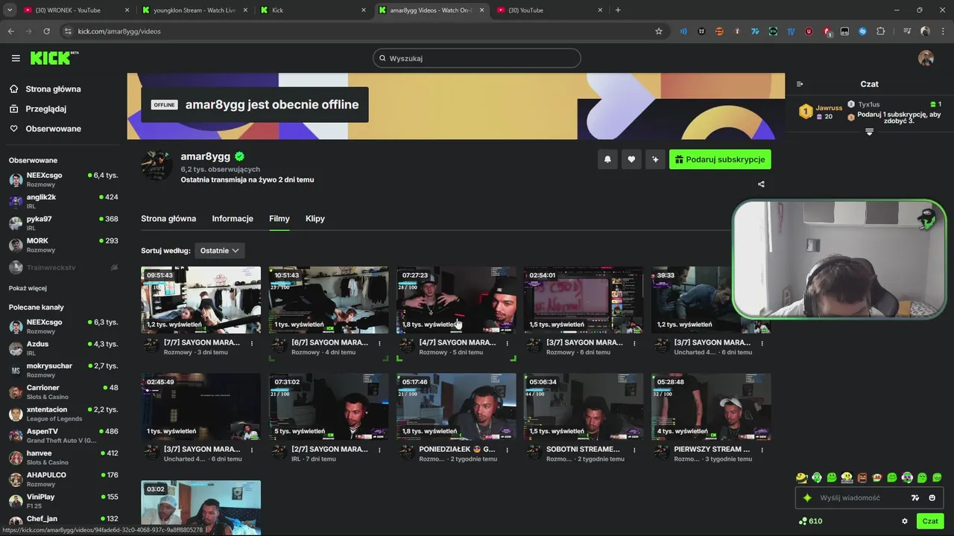The width and height of the screenshot is (954, 536).
Task: Open the hamburger sidebar menu
Action: pos(16,58)
